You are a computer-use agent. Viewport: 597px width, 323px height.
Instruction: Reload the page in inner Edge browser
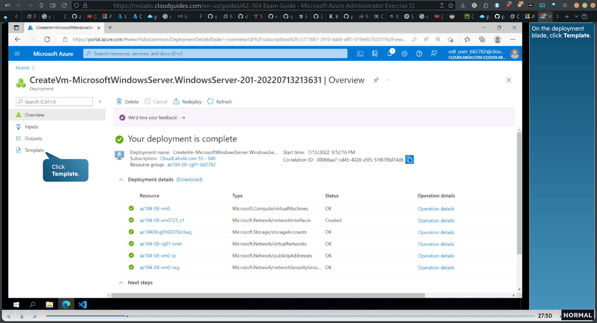click(47, 39)
